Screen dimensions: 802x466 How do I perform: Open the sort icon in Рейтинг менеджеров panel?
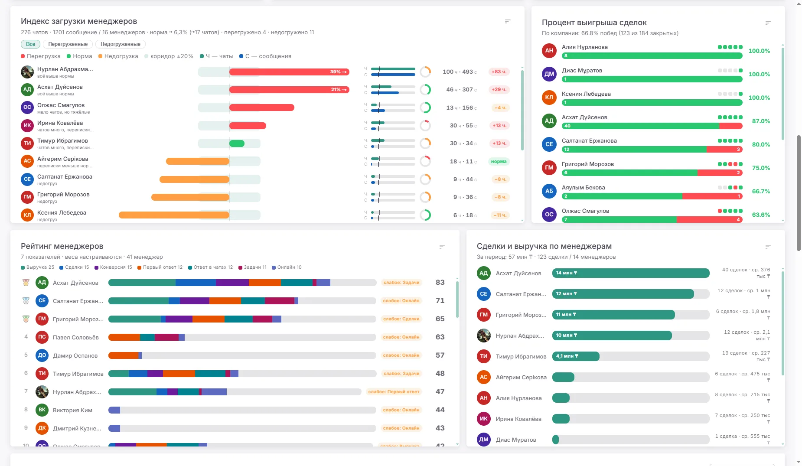click(442, 247)
